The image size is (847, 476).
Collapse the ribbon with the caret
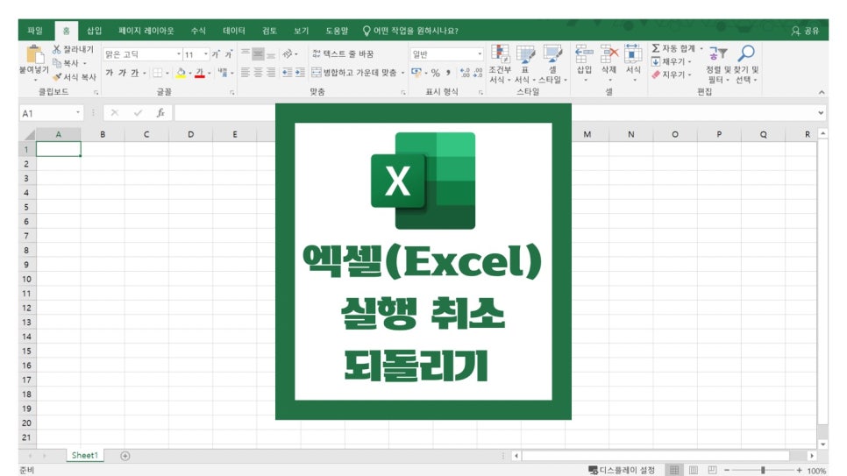[821, 92]
